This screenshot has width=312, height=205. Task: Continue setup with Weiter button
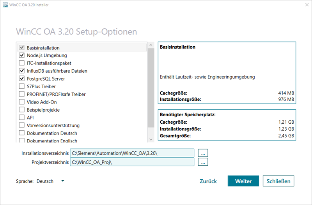[x=243, y=181]
